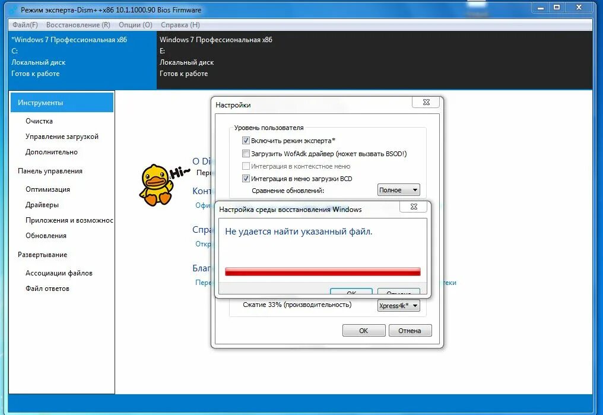The image size is (603, 415).
Task: Uncheck Интеграция в меню загрузки BCD
Action: point(246,179)
